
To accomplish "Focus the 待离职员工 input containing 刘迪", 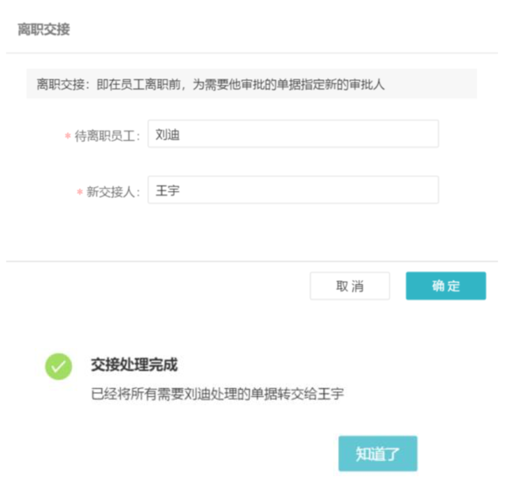I will coord(293,134).
